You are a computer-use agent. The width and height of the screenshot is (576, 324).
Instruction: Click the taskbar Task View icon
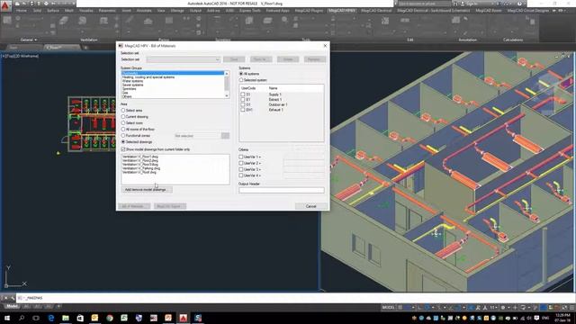(36, 318)
